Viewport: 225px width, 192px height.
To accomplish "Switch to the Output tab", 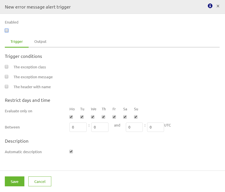I will (x=40, y=41).
